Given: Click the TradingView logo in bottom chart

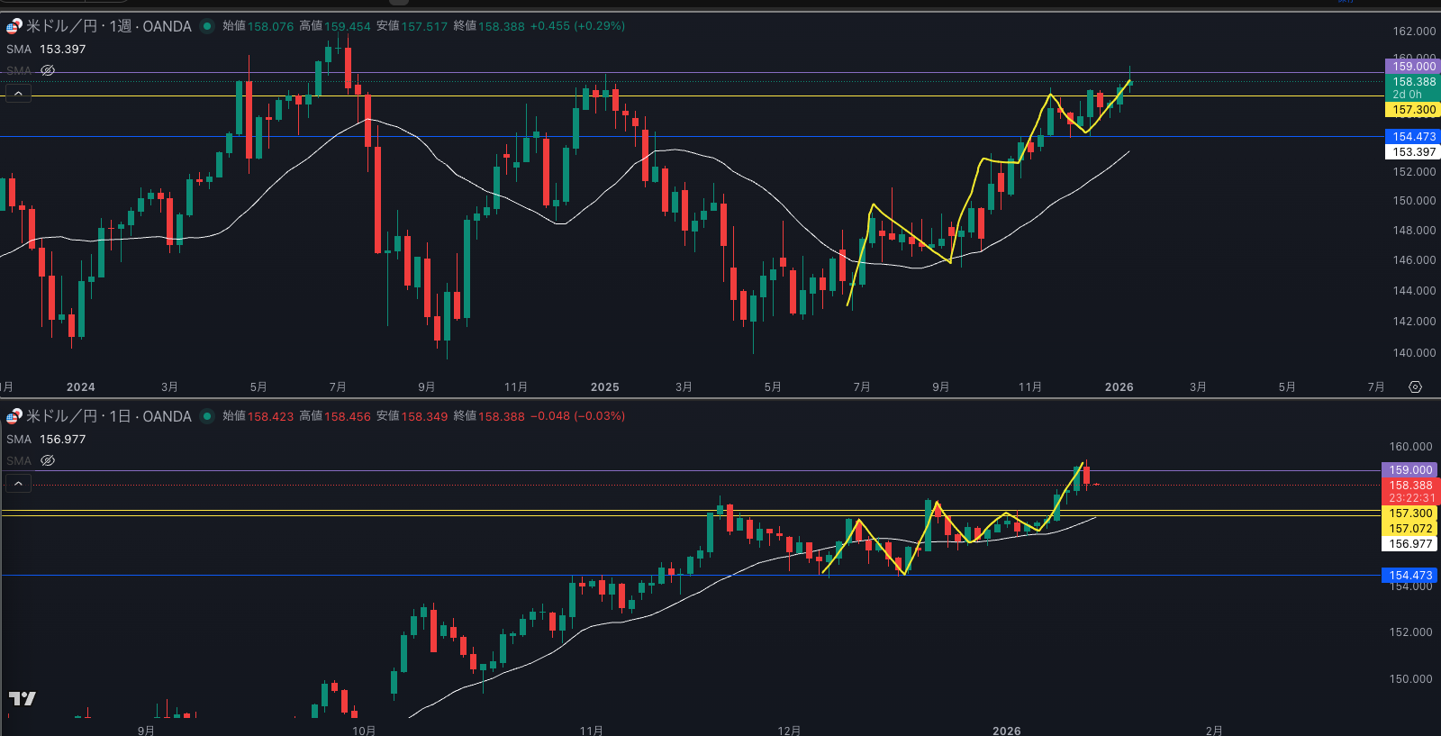Looking at the screenshot, I should [x=23, y=698].
